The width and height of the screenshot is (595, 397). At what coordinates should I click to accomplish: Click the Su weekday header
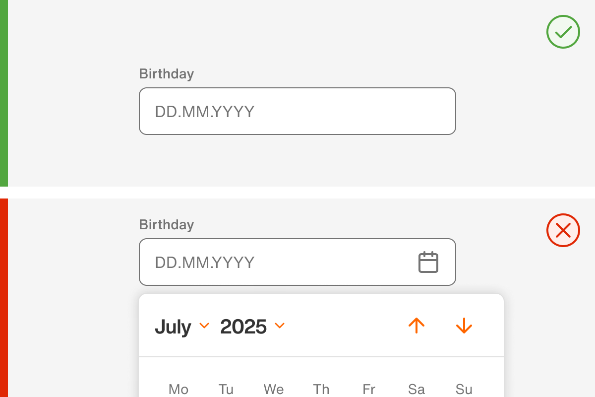[x=464, y=389]
